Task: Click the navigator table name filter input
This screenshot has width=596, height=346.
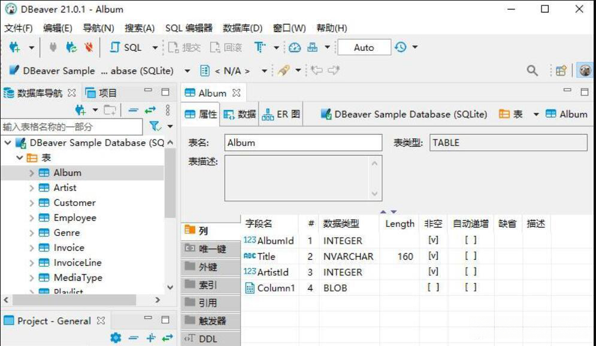Action: coord(71,126)
